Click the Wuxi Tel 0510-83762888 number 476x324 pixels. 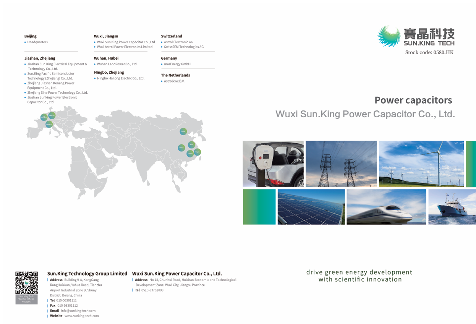152,290
